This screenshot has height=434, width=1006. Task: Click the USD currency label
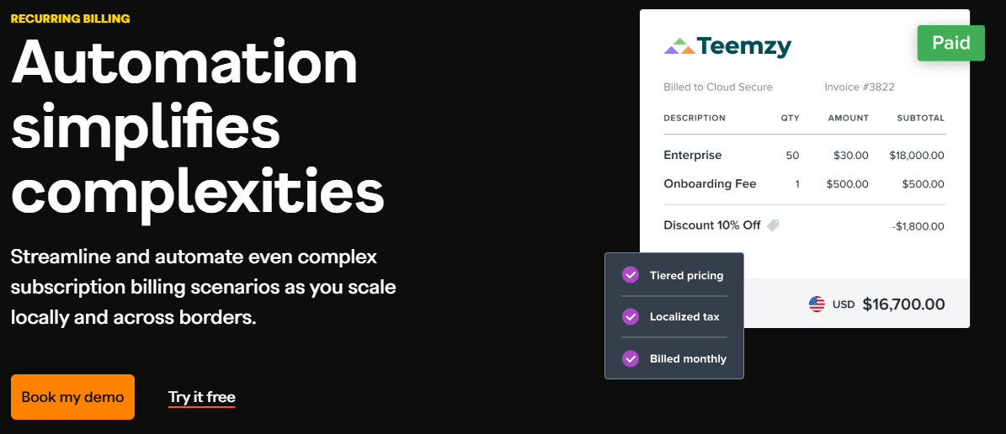click(x=844, y=304)
